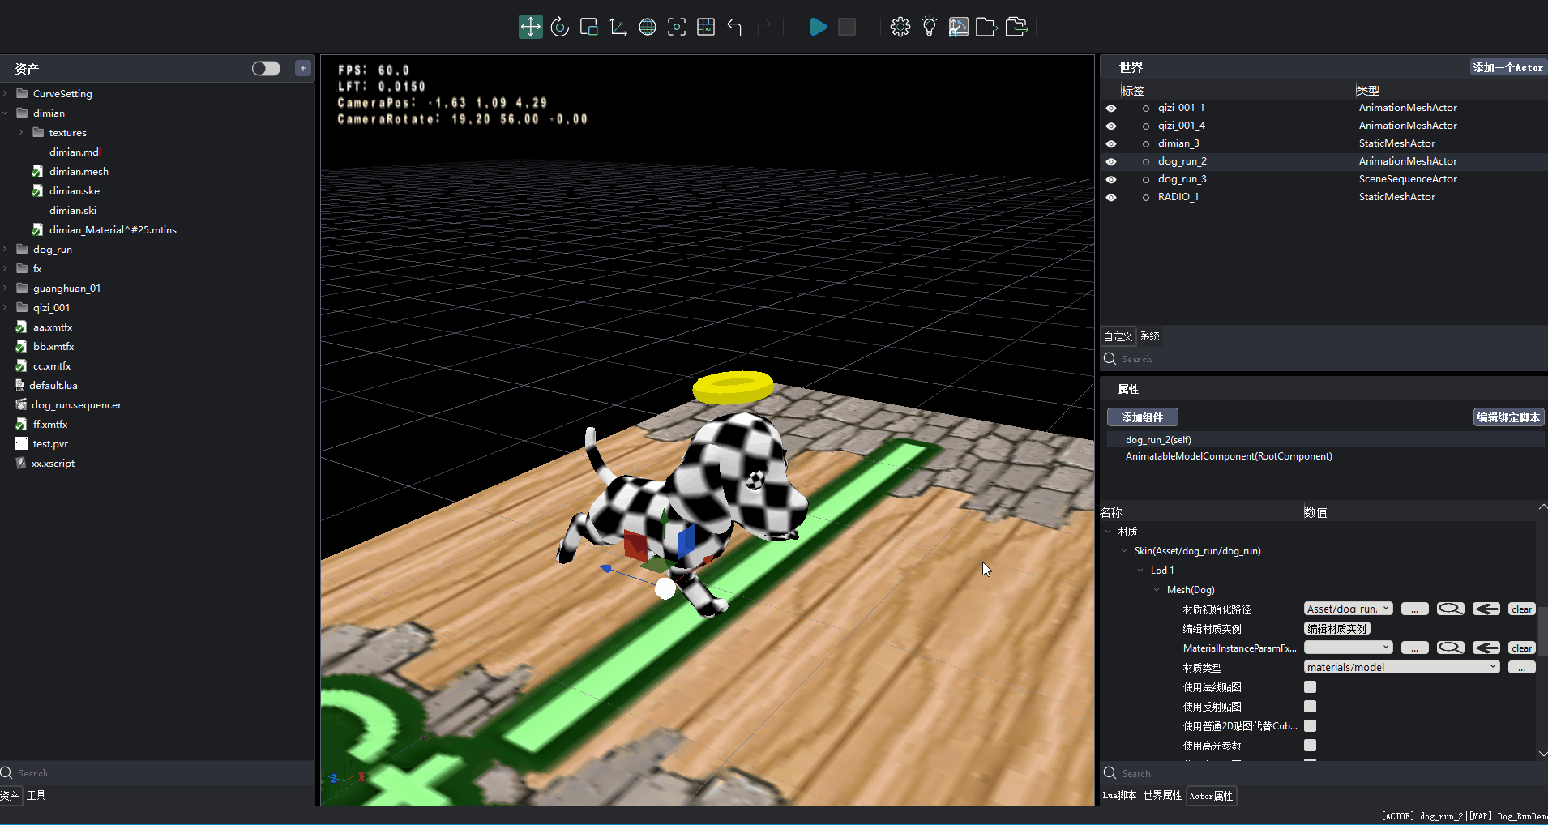Collapse the dimian folder
The width and height of the screenshot is (1548, 825).
coord(6,113)
